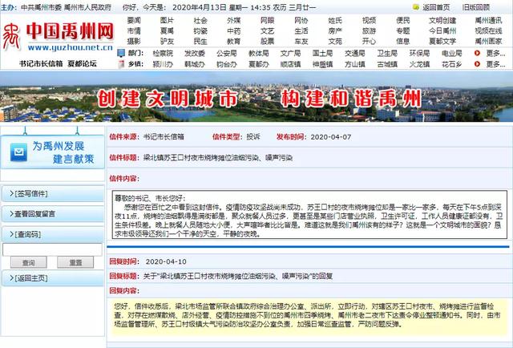This screenshot has height=348, width=513.
Task: Click the 中国禹州网 site logo
Action: pyautogui.click(x=59, y=34)
